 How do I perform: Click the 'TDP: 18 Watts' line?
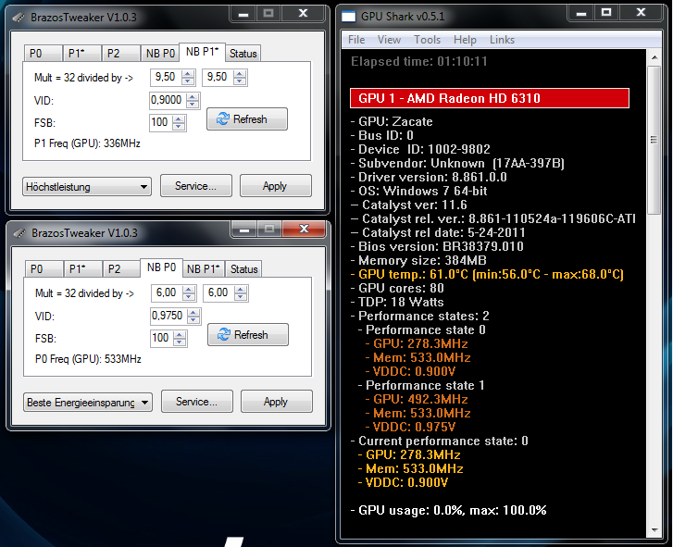pyautogui.click(x=397, y=302)
